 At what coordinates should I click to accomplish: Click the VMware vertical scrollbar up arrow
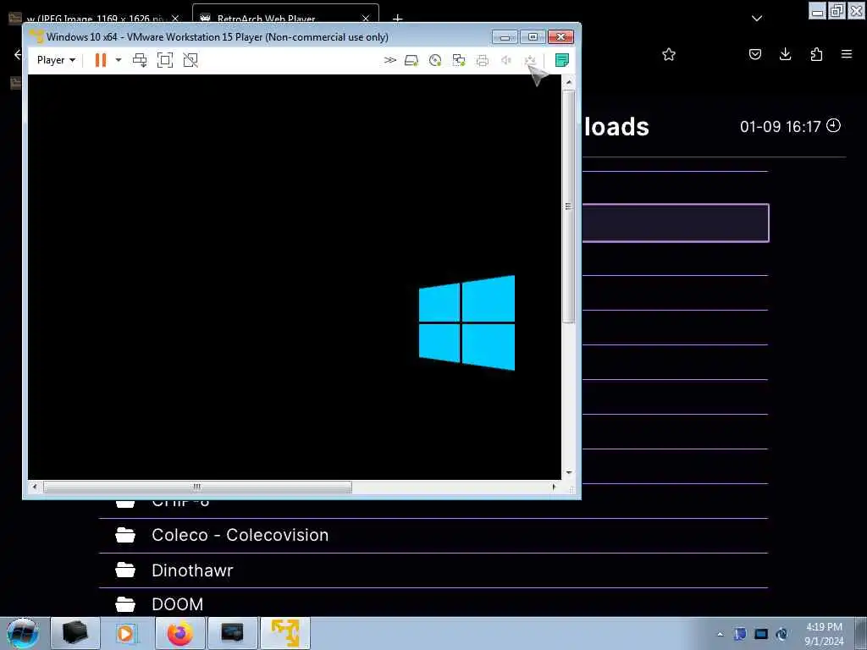[569, 83]
